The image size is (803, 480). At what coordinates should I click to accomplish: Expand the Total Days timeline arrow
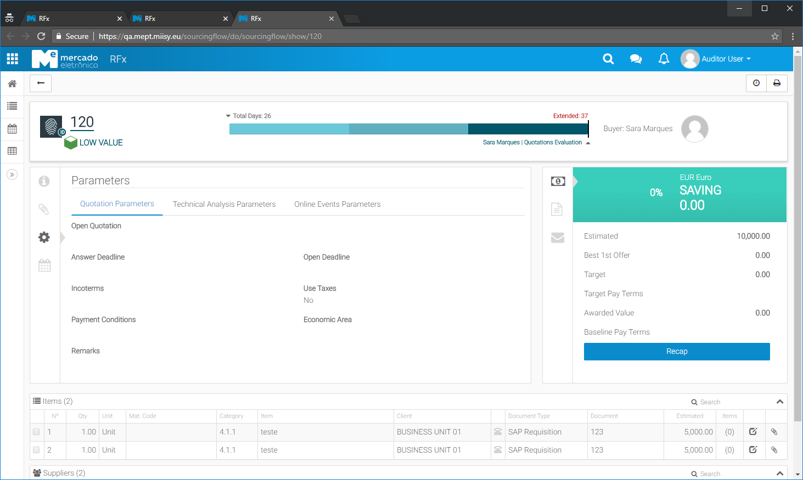point(228,116)
